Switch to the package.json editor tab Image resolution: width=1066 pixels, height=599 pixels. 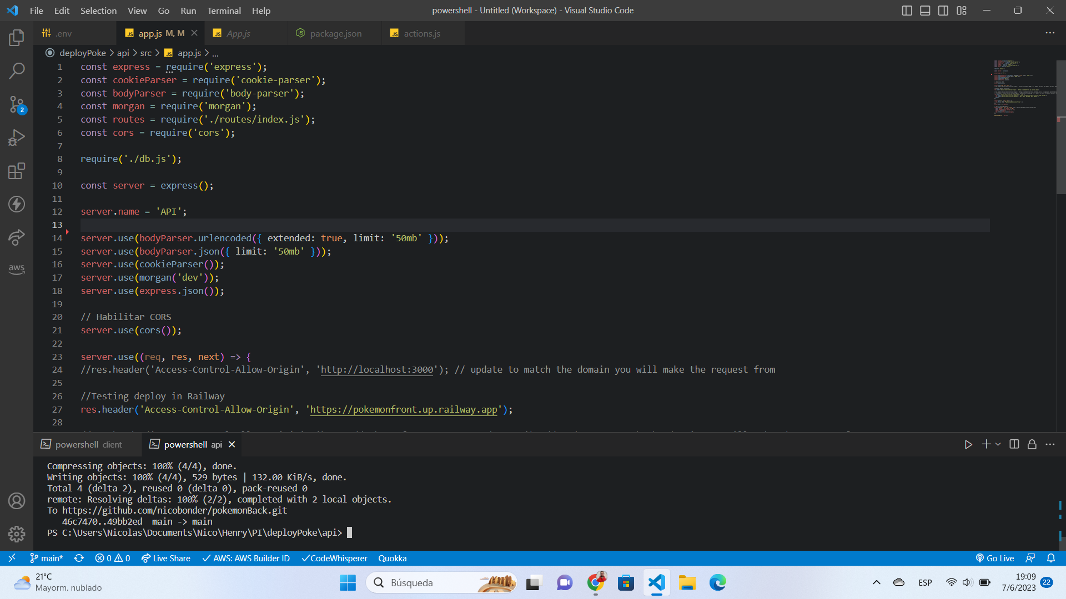(335, 33)
